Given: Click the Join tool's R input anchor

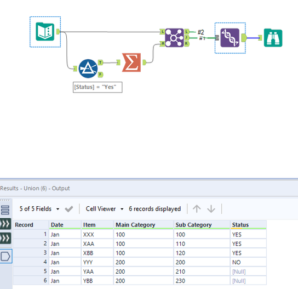Looking at the screenshot, I should (162, 43).
